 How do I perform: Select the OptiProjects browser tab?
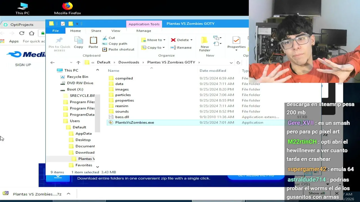(22, 24)
